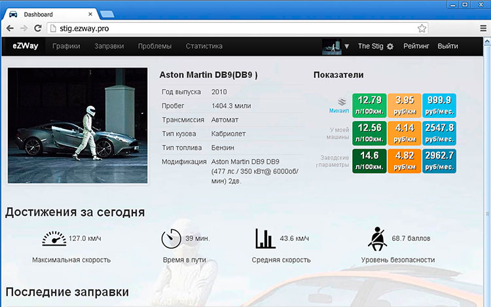Open a new browser tab
The image size is (491, 307).
click(107, 14)
